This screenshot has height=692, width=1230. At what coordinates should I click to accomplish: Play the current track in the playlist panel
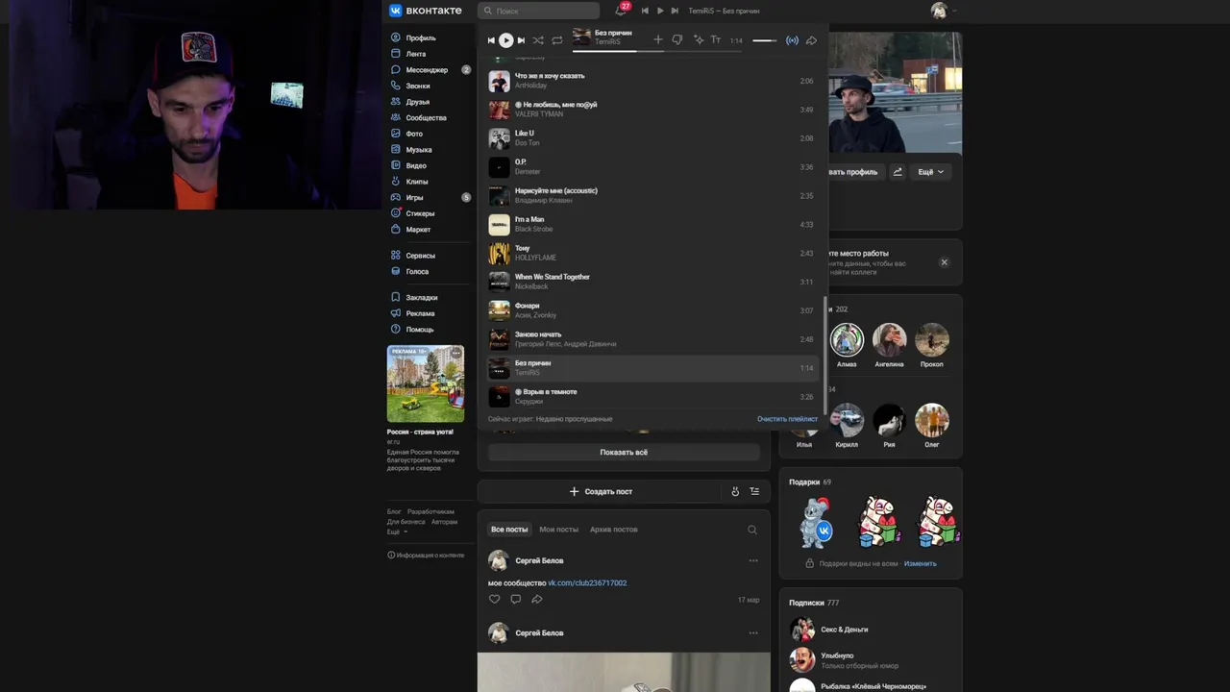505,40
